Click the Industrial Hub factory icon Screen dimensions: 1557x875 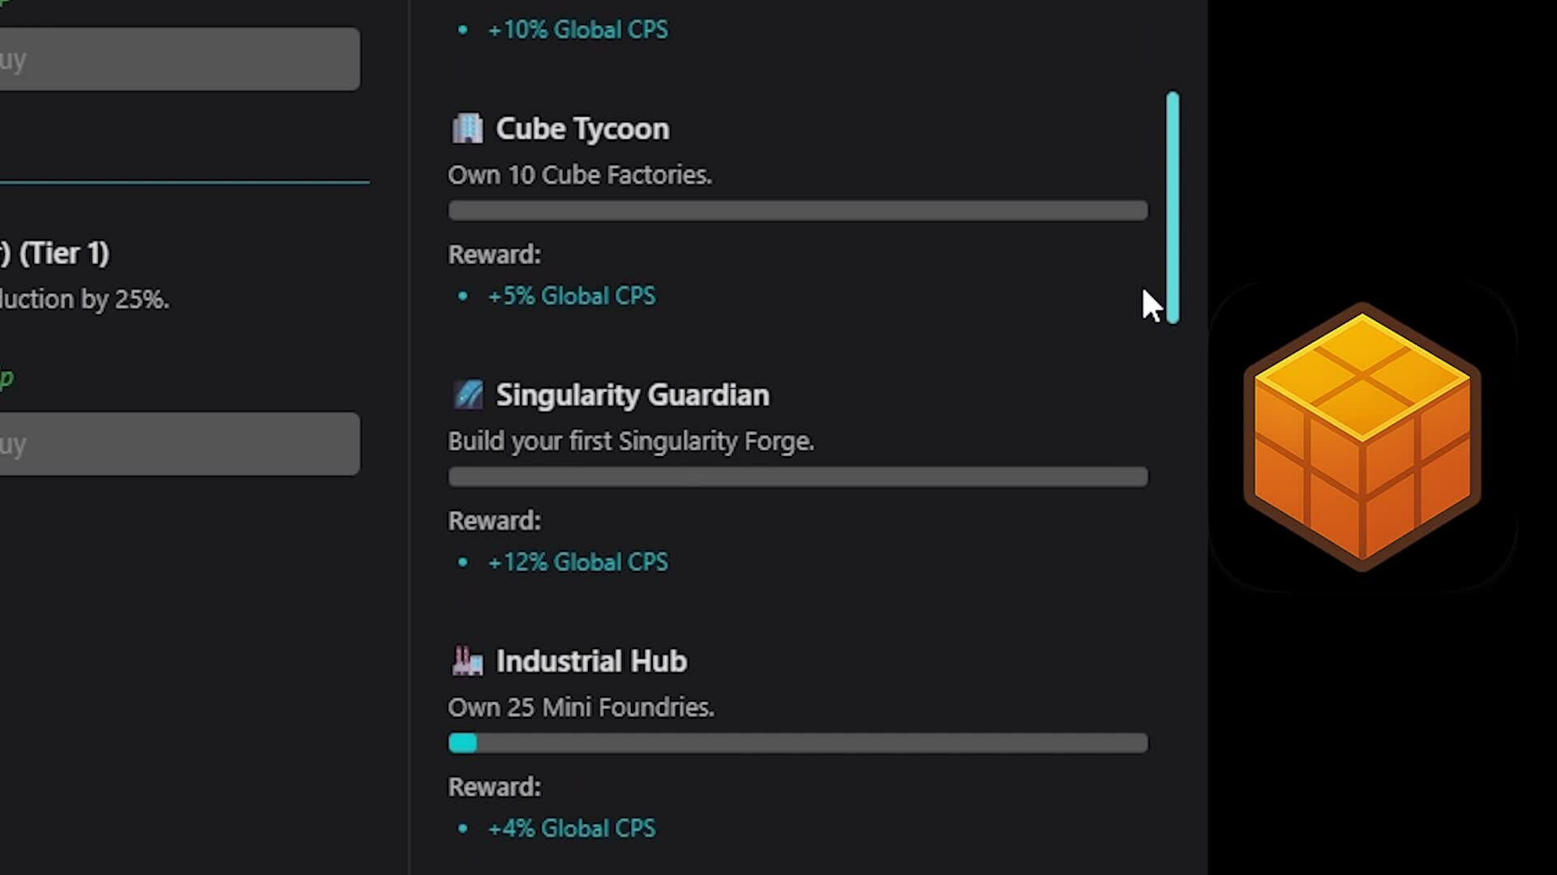click(x=467, y=661)
